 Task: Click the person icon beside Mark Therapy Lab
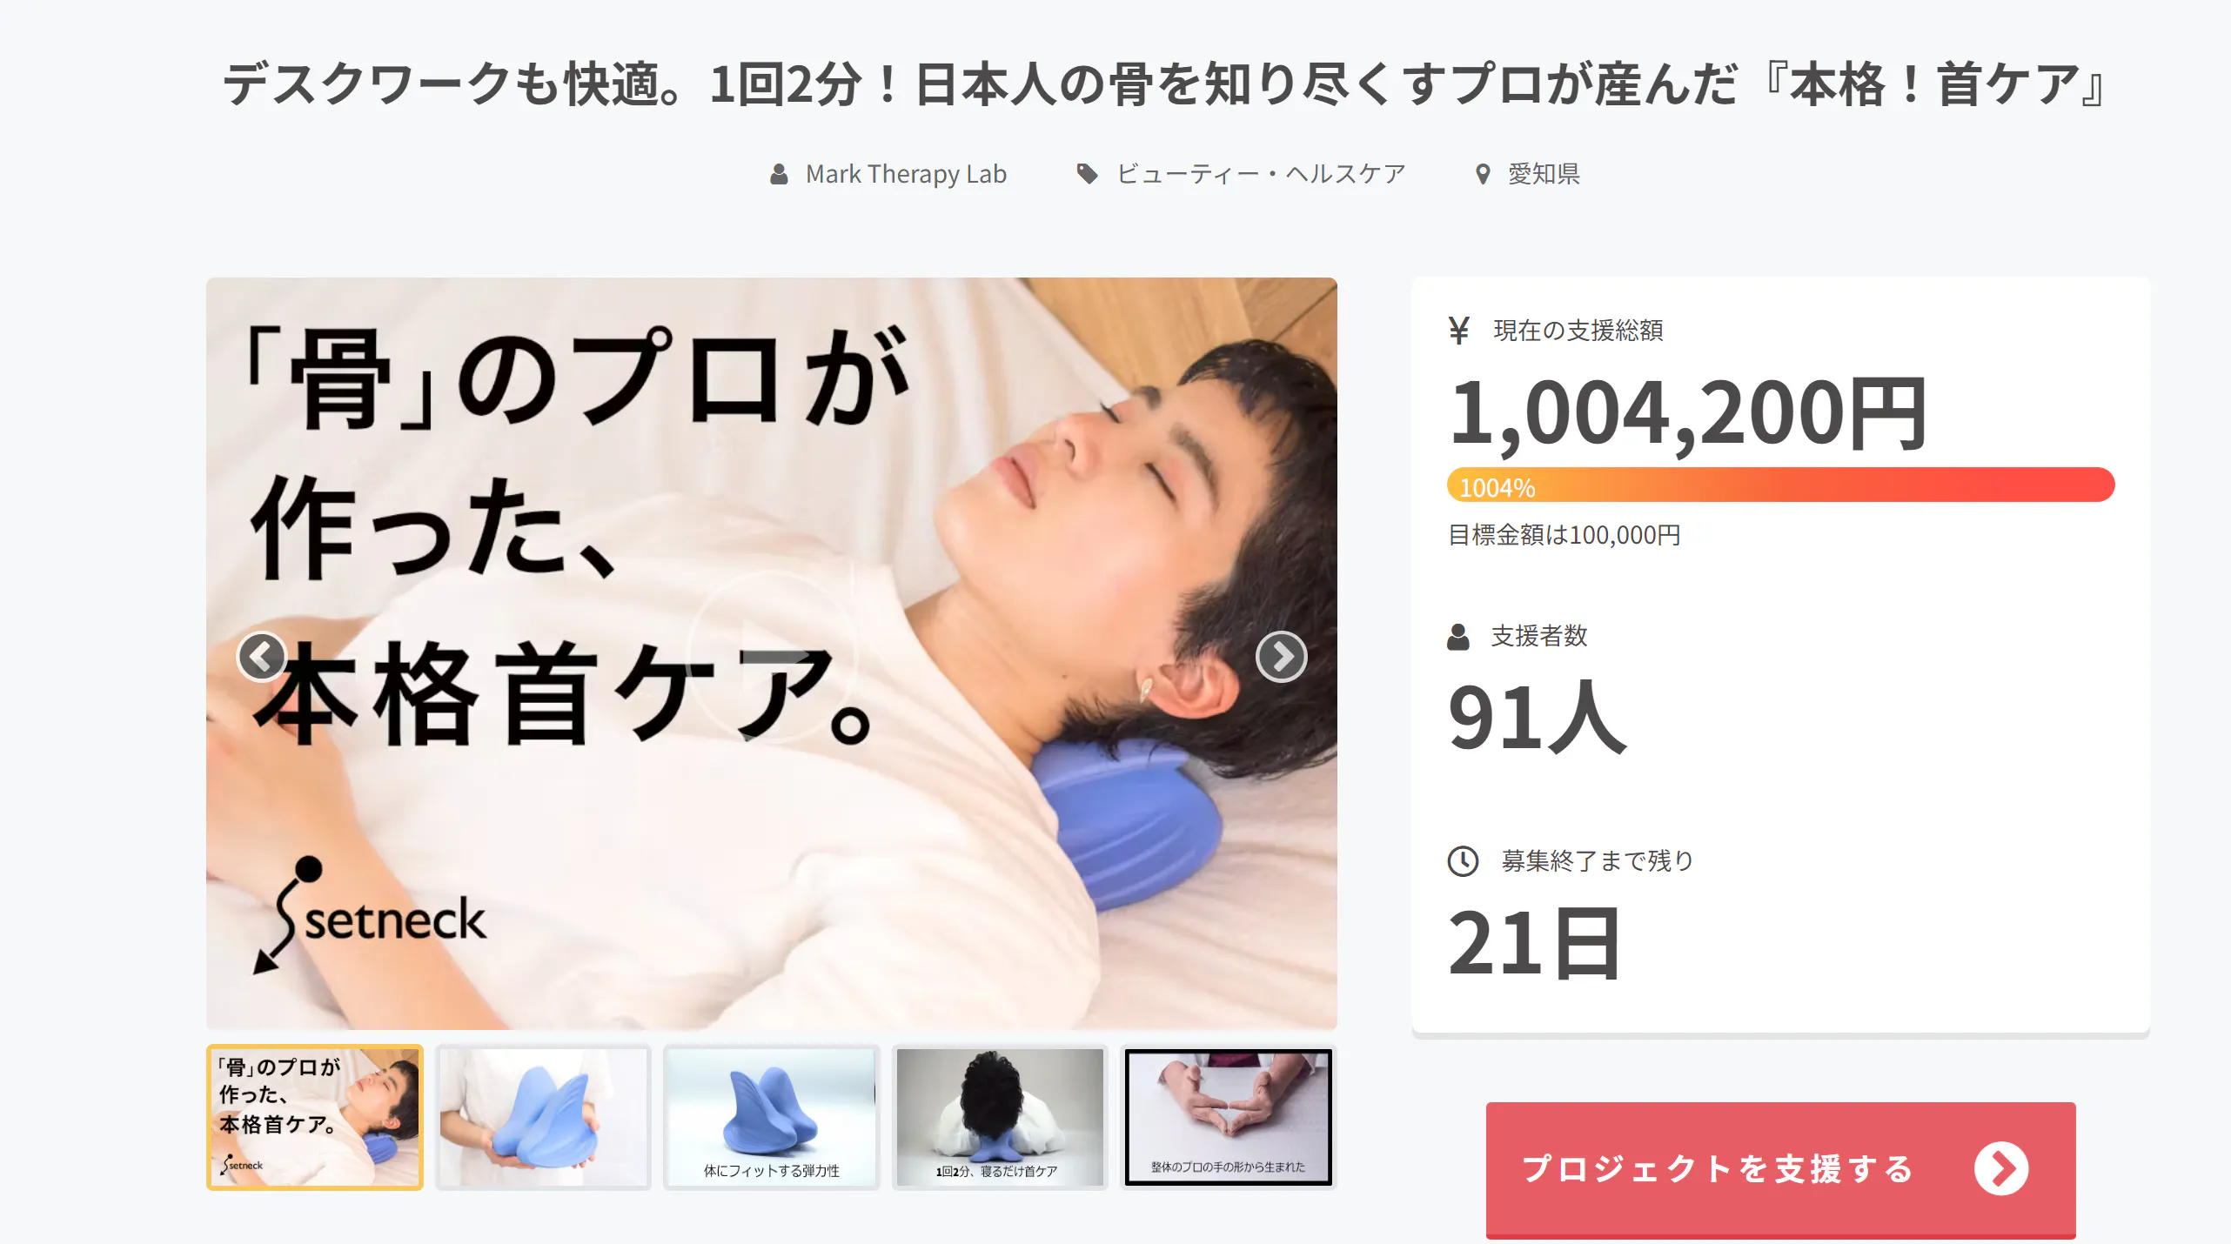coord(779,175)
